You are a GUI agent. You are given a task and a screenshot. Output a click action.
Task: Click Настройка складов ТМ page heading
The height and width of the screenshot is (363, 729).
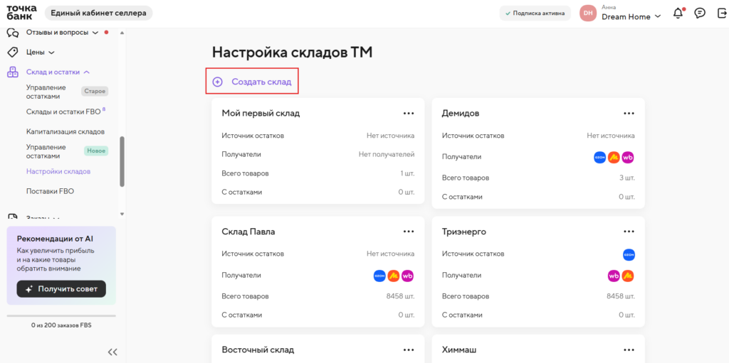click(292, 53)
